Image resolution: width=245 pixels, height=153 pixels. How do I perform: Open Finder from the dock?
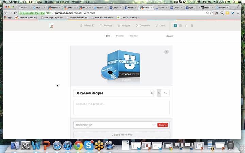[15, 146]
